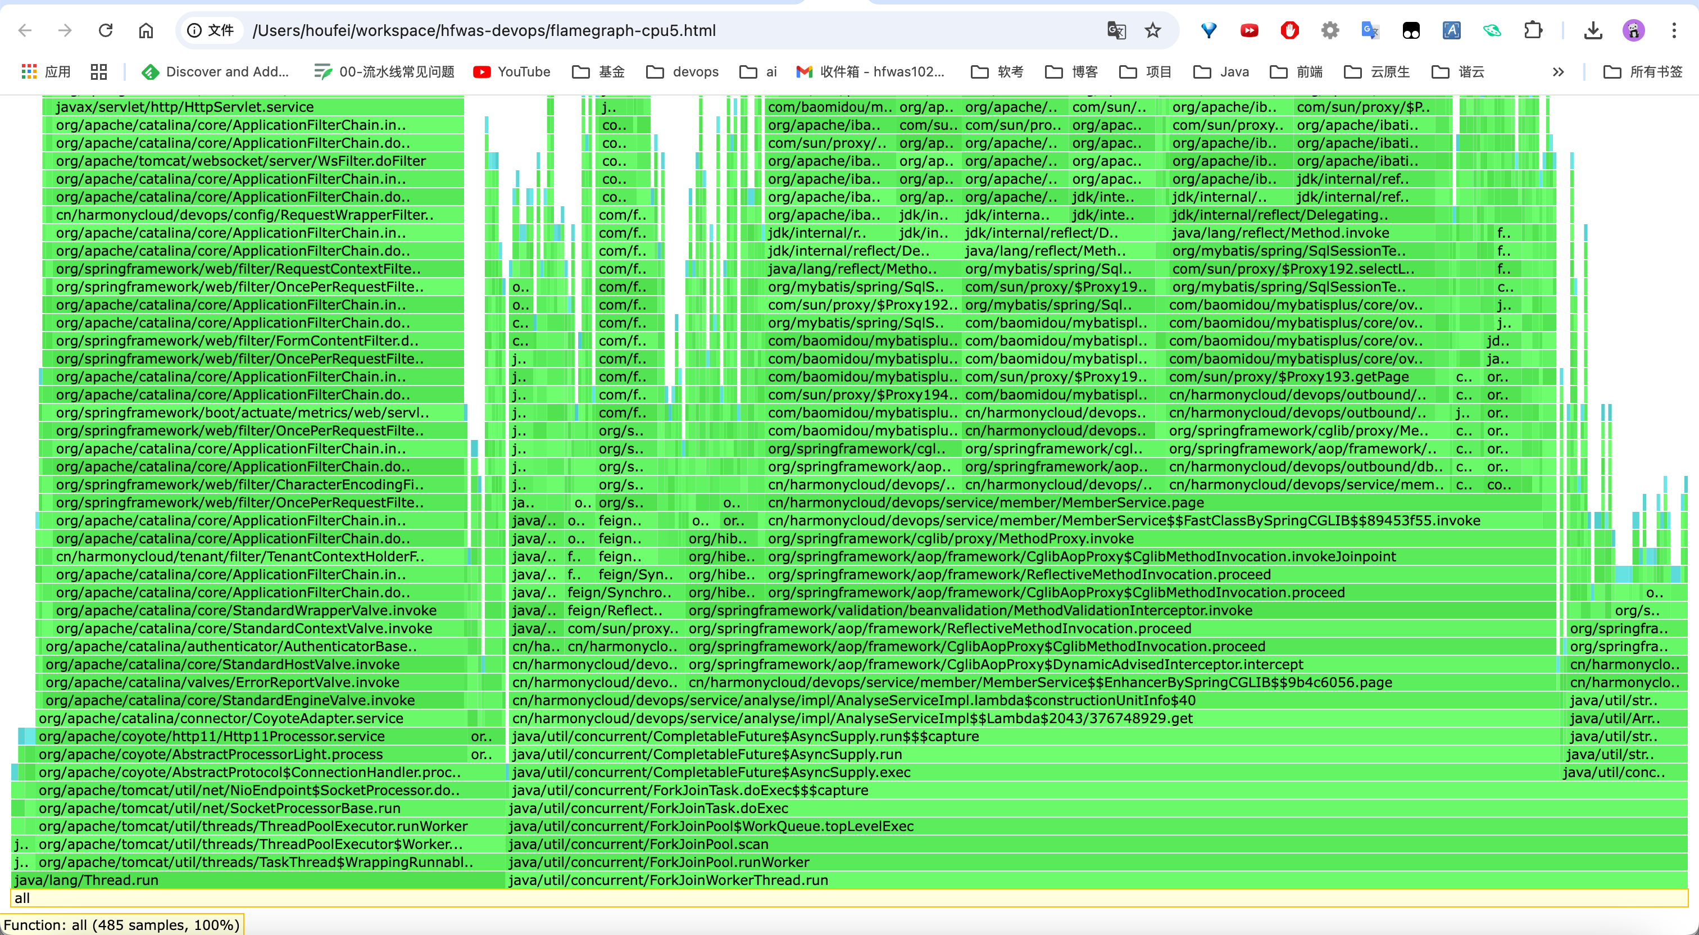Expand hidden bookmarks with double chevron
This screenshot has width=1699, height=935.
(1558, 72)
